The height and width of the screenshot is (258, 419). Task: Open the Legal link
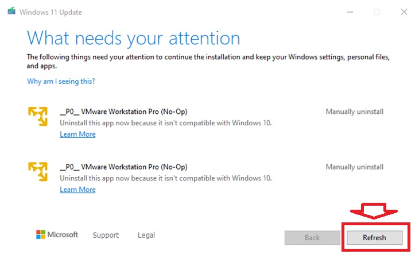[x=146, y=235]
